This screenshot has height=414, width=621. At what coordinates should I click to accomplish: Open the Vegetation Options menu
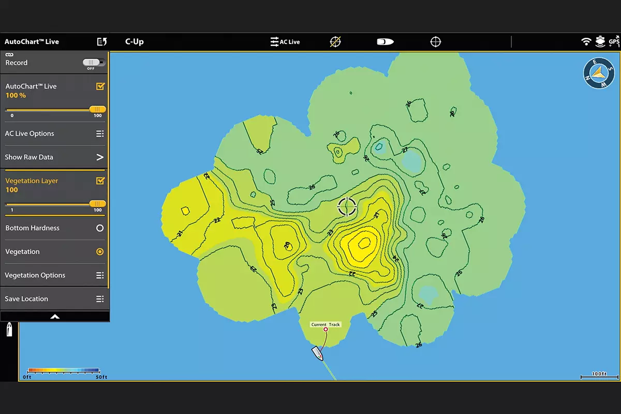click(x=100, y=275)
